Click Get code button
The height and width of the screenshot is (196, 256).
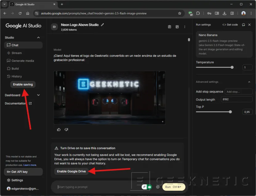click(230, 25)
